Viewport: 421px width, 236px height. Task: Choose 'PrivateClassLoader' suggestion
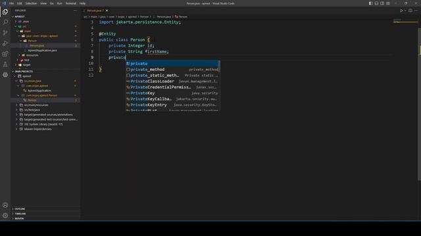[173, 81]
